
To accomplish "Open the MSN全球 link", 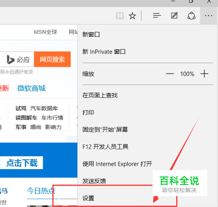I will click(x=45, y=32).
